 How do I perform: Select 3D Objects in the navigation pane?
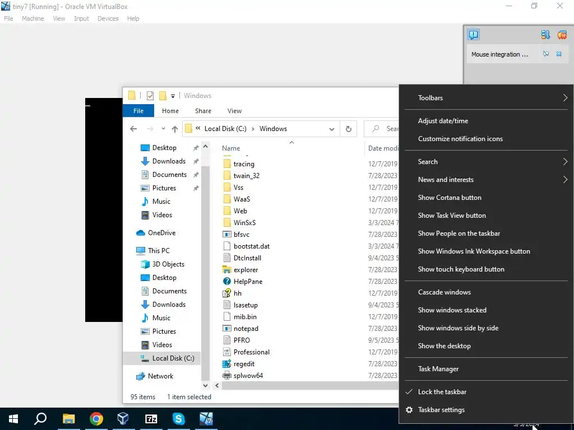[168, 264]
